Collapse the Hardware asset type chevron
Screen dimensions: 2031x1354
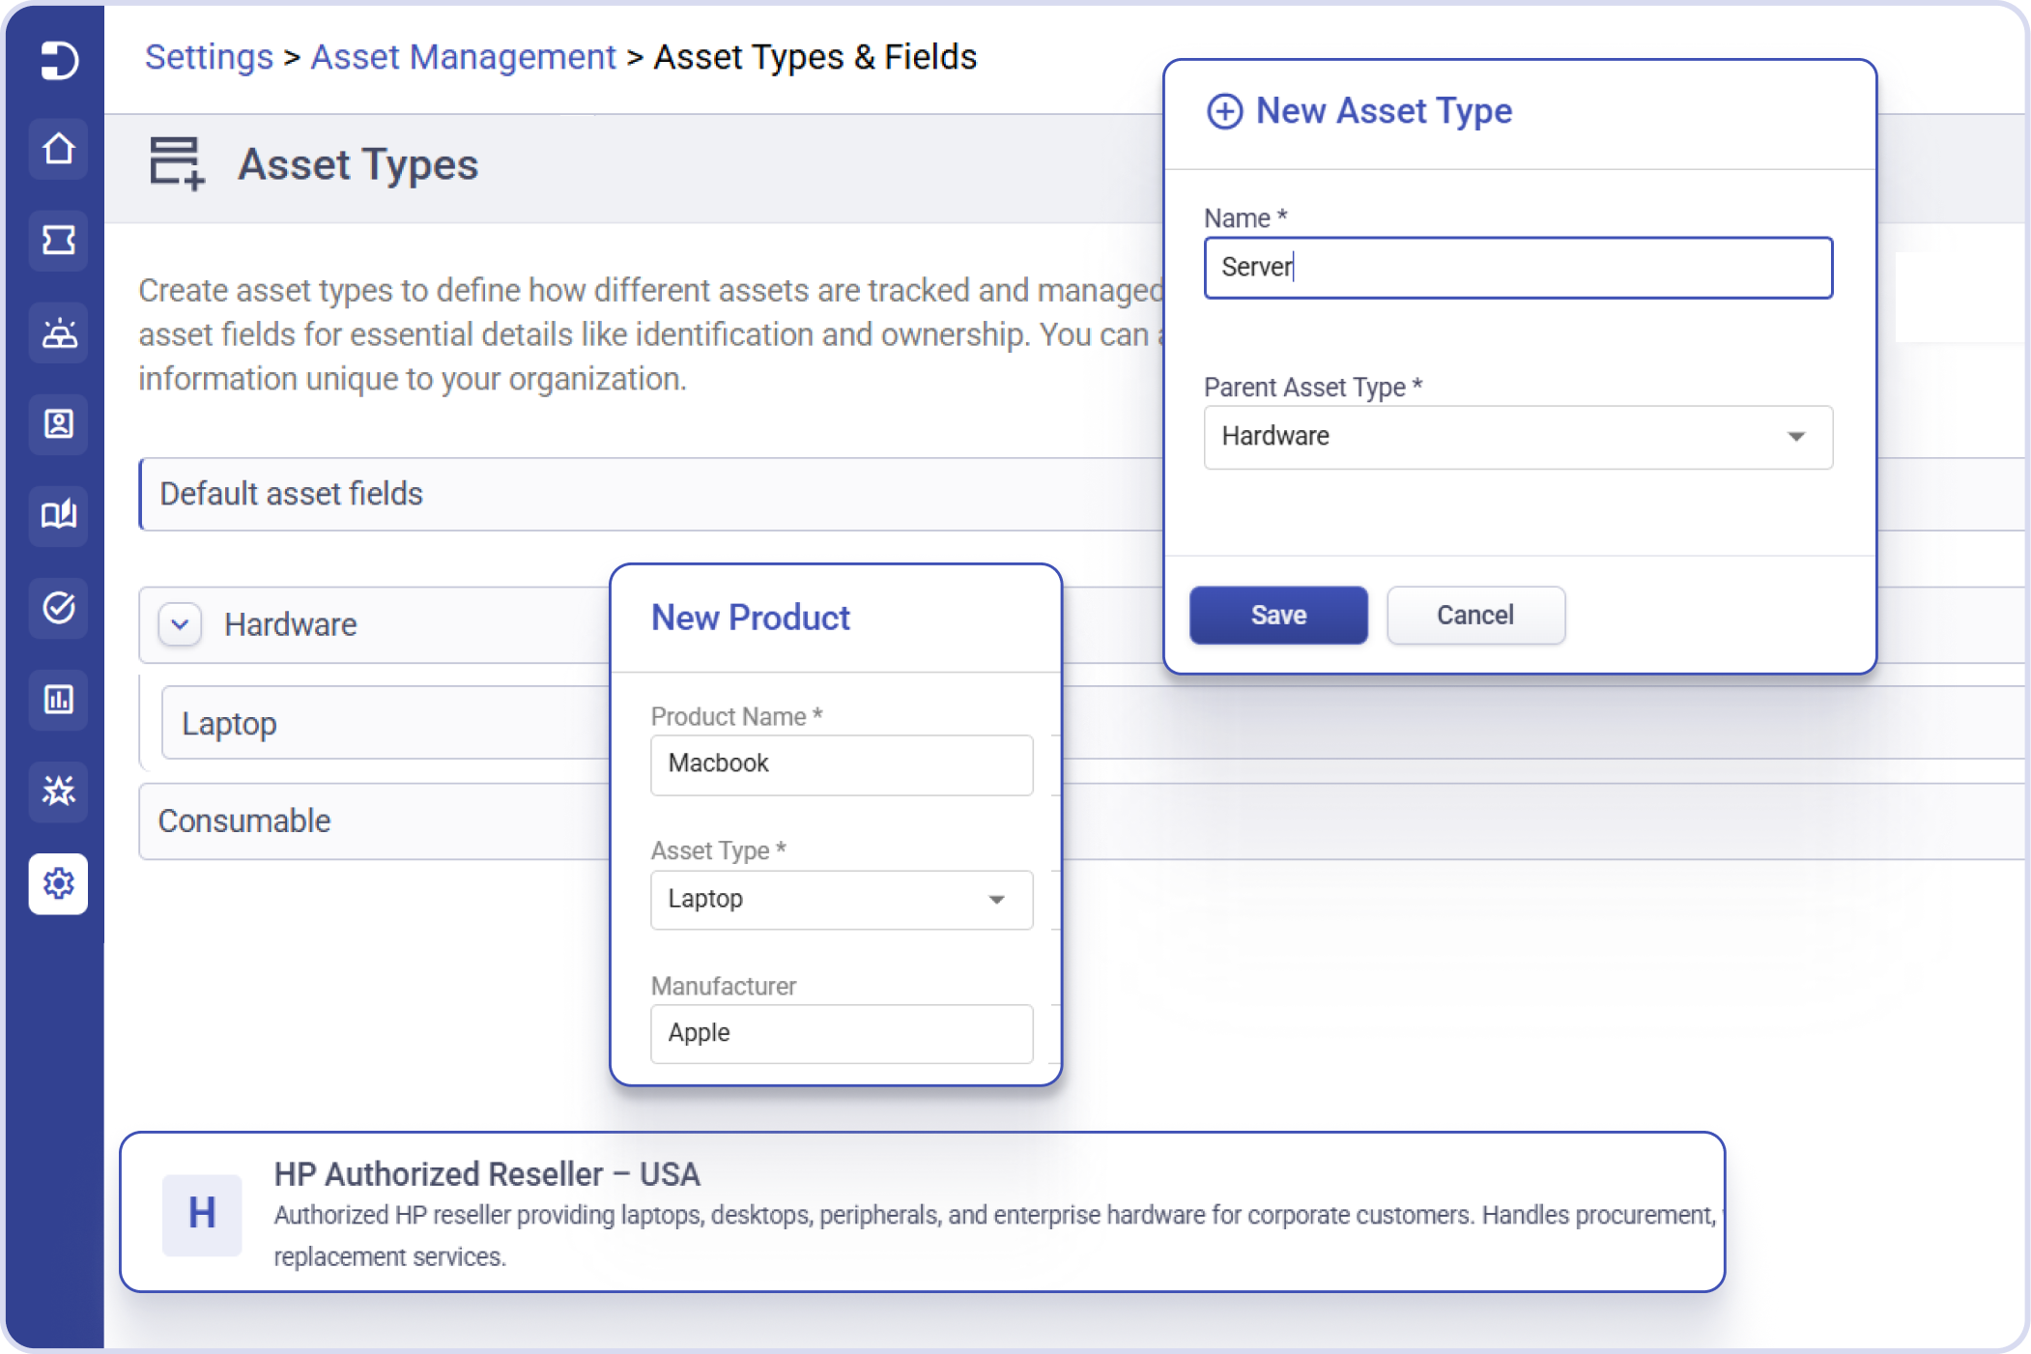tap(180, 624)
